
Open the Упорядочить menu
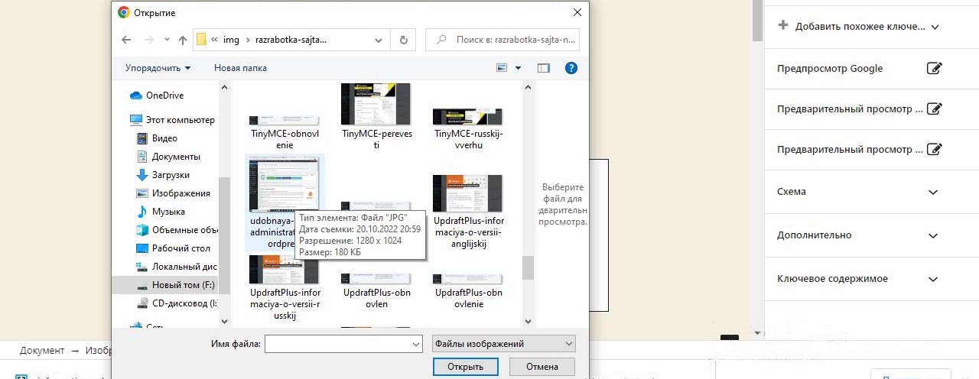click(x=158, y=68)
